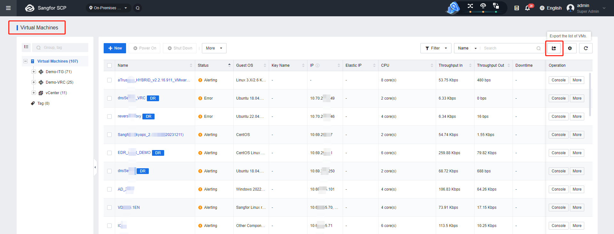Open the admin account dropdown arrow
Screen dimensions: 614x234
click(x=604, y=8)
